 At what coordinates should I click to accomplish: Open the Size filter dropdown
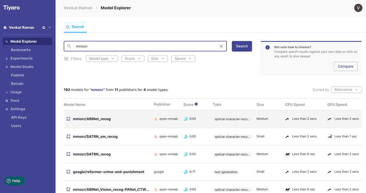click(157, 59)
